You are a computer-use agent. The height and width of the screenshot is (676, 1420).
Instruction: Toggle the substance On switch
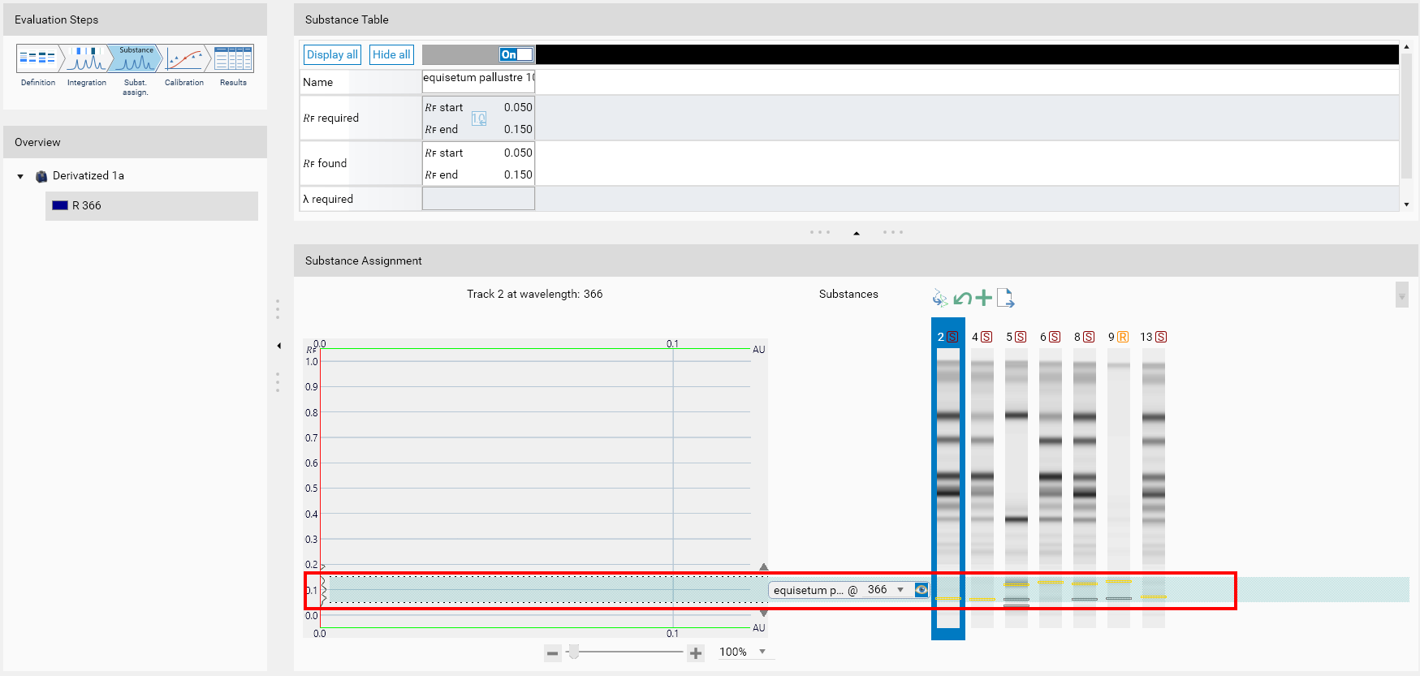point(516,54)
